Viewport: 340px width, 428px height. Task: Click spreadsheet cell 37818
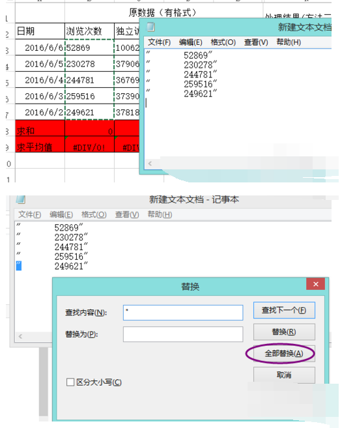click(127, 112)
